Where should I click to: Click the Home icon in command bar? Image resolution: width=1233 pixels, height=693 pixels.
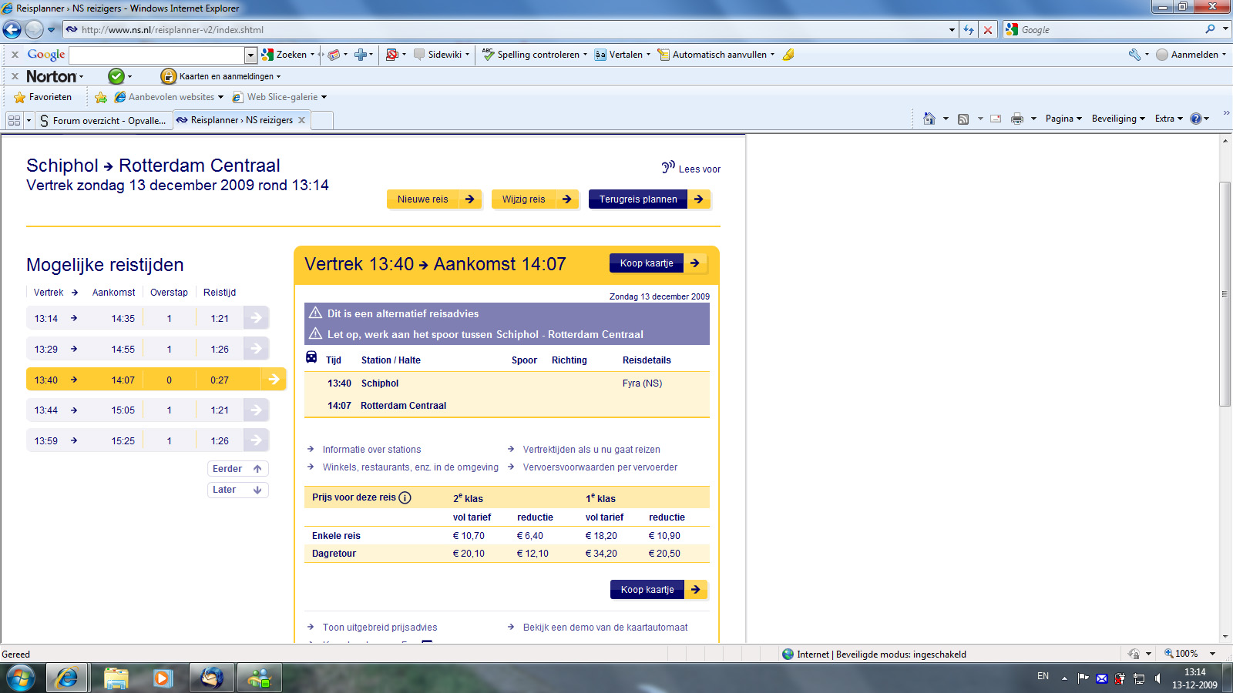pyautogui.click(x=929, y=119)
